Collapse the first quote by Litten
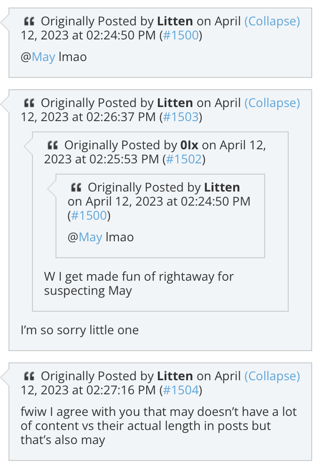Viewport: 315px width, 468px height. click(272, 21)
